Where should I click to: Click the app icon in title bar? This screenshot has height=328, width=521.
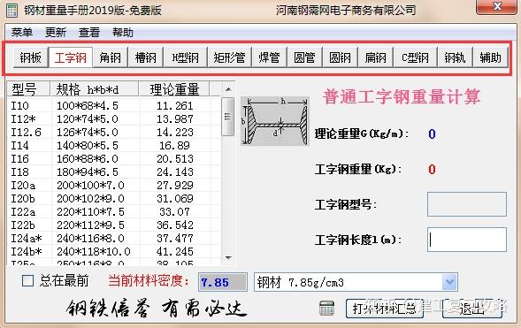(12, 11)
